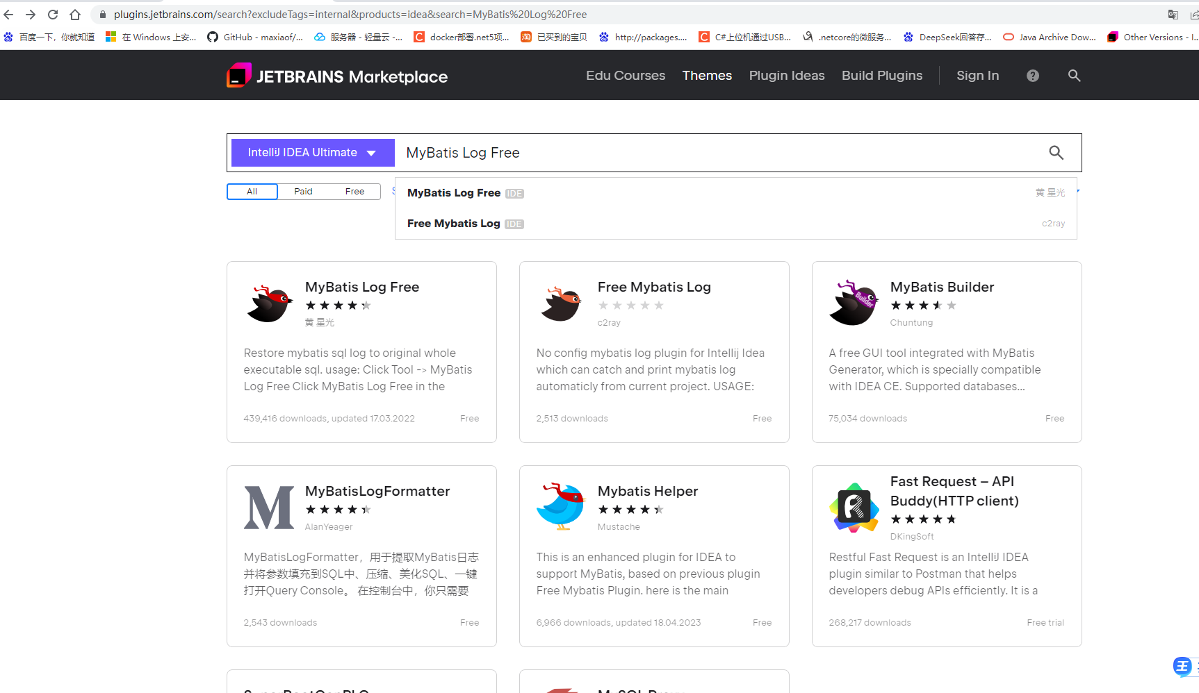Click Mybatis Helper star rating
Screen dimensions: 1199x693
click(x=630, y=510)
